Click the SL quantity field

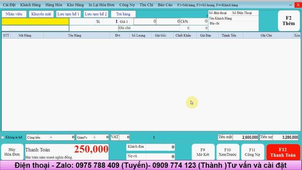(110, 21)
